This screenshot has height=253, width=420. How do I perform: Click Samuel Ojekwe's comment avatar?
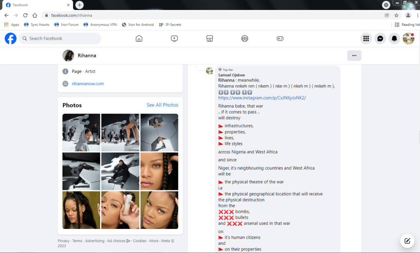click(209, 71)
